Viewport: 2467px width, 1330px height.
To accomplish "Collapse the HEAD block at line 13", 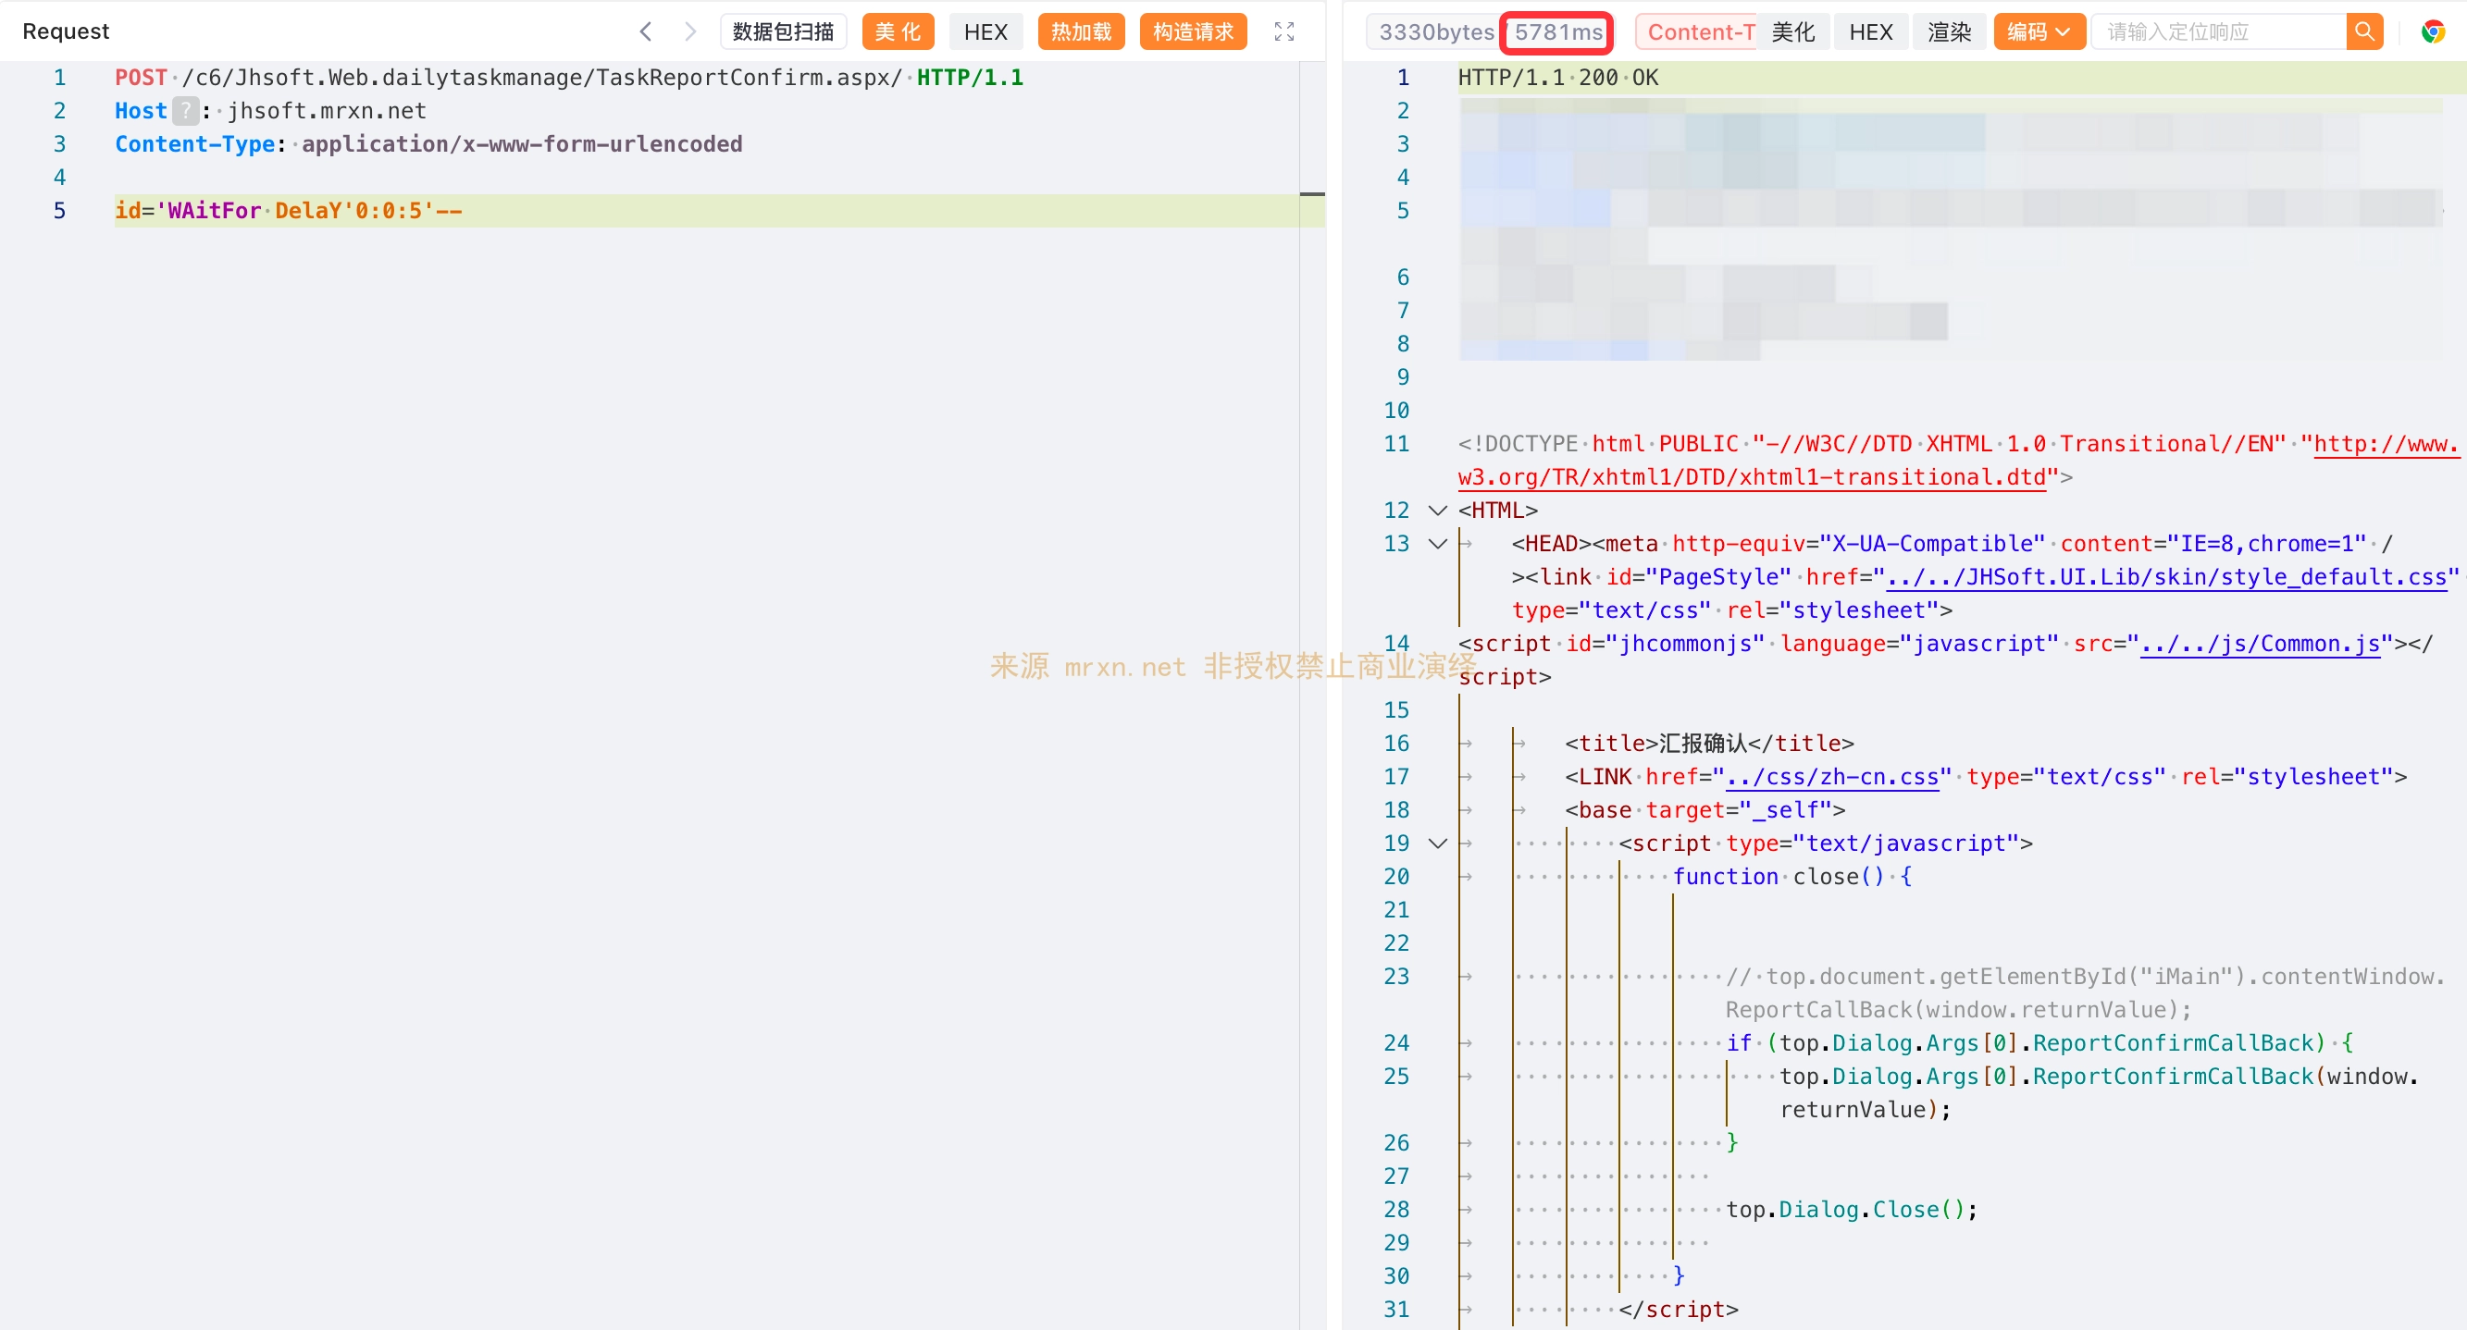I will [x=1437, y=544].
